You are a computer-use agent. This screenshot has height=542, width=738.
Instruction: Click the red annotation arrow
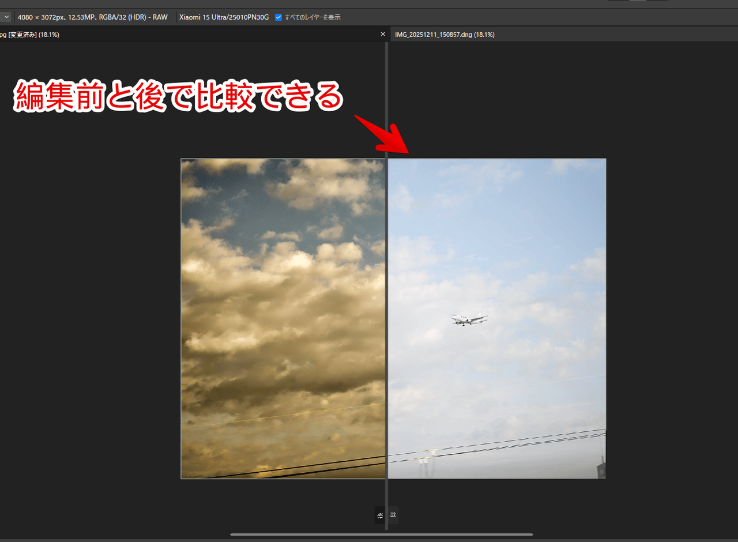click(x=383, y=135)
